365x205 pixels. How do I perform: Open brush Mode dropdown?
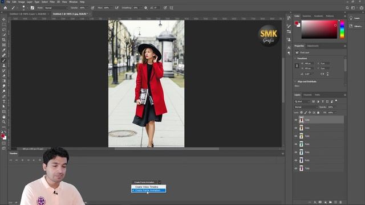point(56,7)
